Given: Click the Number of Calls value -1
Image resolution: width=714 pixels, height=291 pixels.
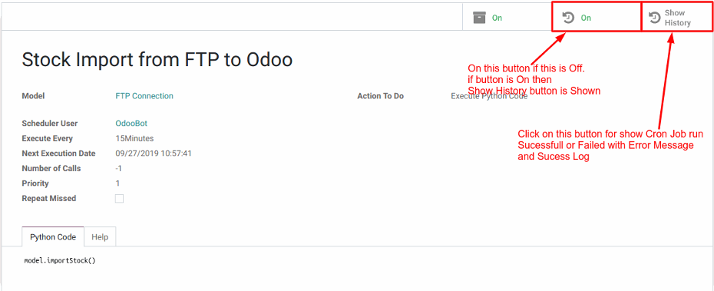Looking at the screenshot, I should click(118, 168).
